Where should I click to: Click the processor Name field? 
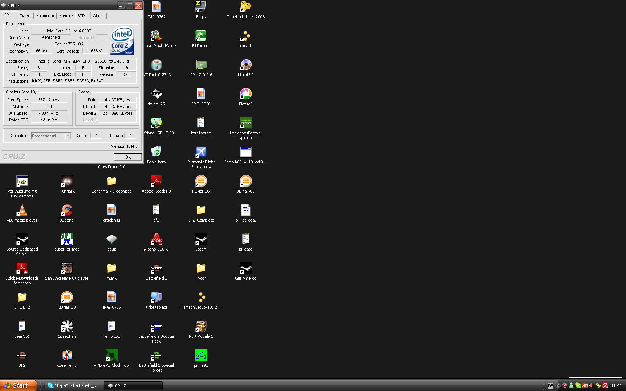click(x=69, y=31)
